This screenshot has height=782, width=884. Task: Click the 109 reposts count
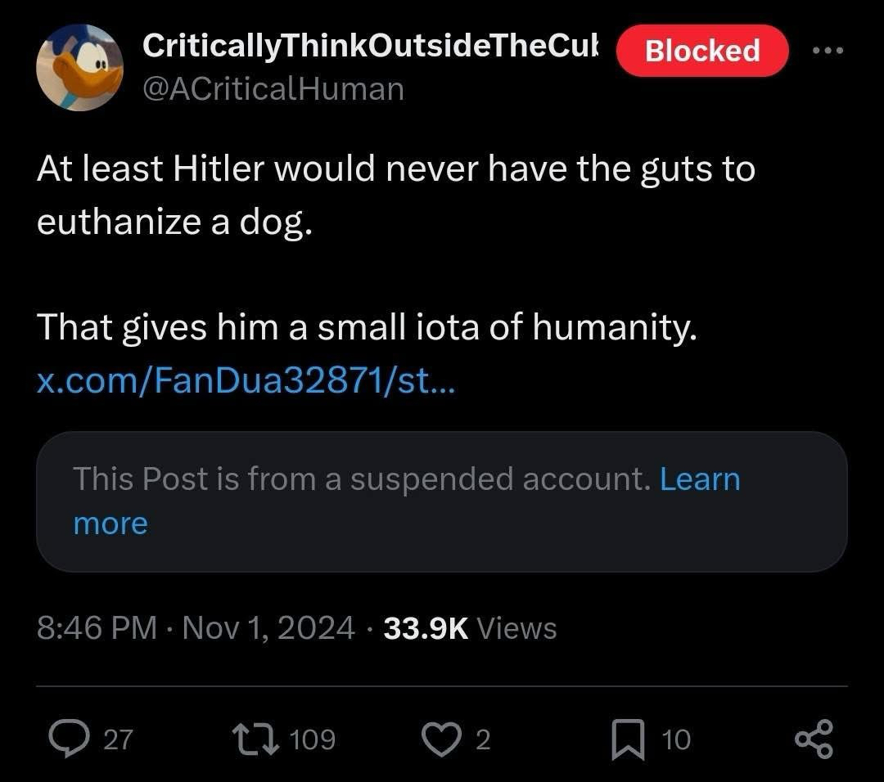[x=313, y=740]
